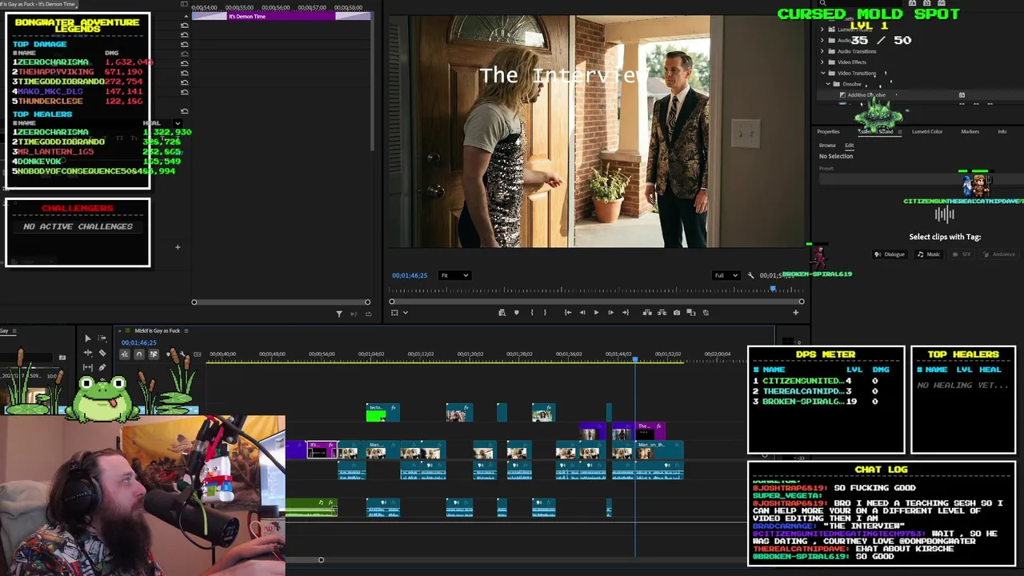
Task: Click the Lift button in the Program monitor
Action: point(647,313)
